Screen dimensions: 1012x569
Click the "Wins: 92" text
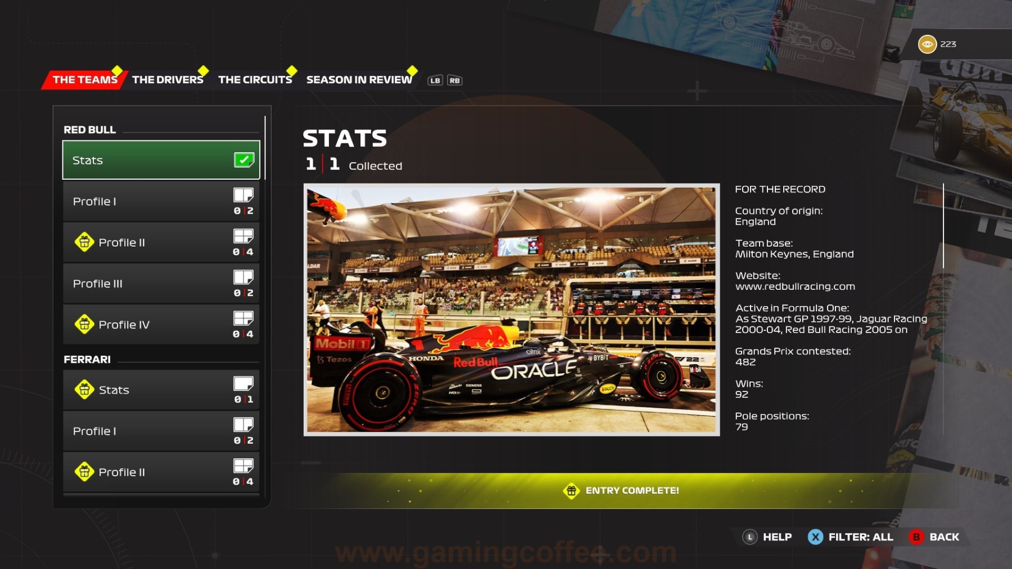click(x=749, y=389)
